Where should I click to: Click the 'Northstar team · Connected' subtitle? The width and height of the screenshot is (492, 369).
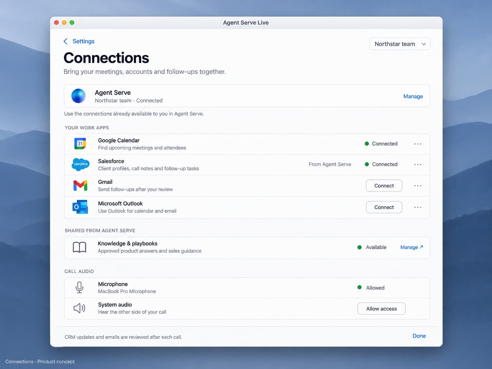pyautogui.click(x=129, y=101)
